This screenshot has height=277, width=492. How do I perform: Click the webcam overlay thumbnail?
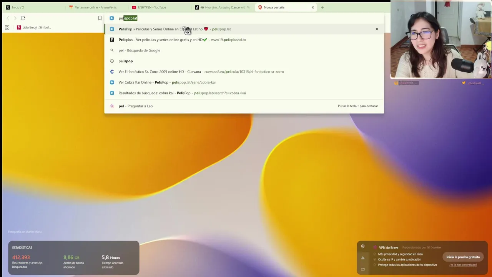coord(441,40)
